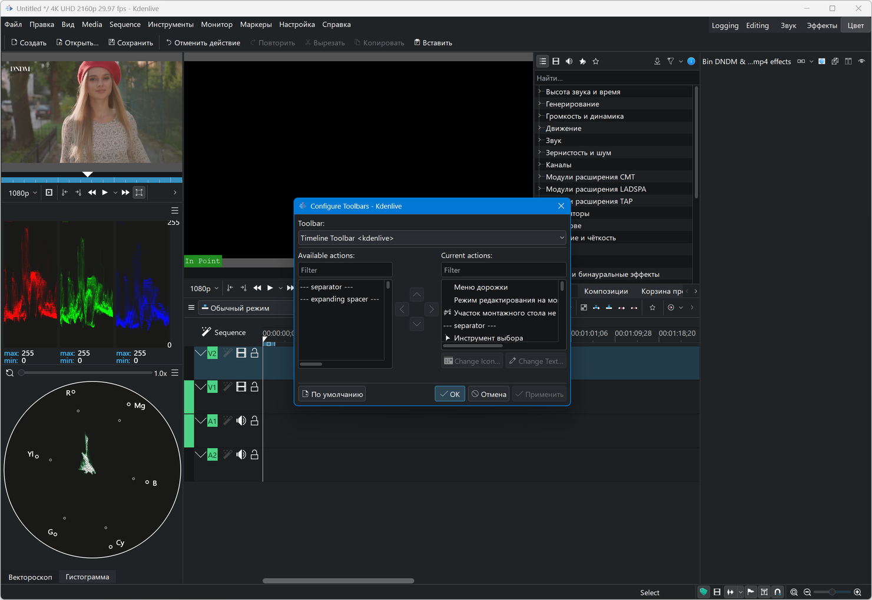Click the По умолчанию defaults button
Screen dimensions: 872x600
tap(332, 394)
